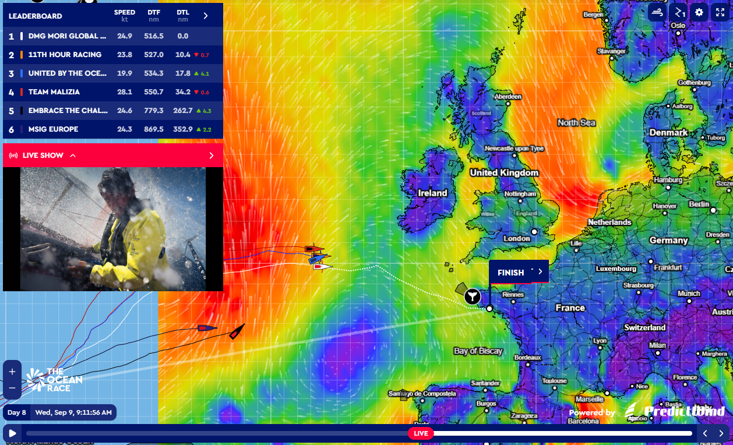Step the timeline back one frame
The width and height of the screenshot is (733, 445).
[705, 433]
